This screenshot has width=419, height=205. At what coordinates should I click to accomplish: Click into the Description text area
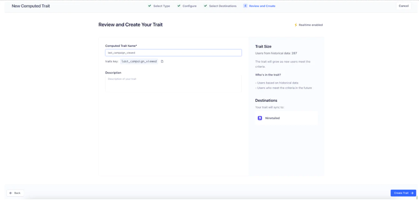(173, 84)
